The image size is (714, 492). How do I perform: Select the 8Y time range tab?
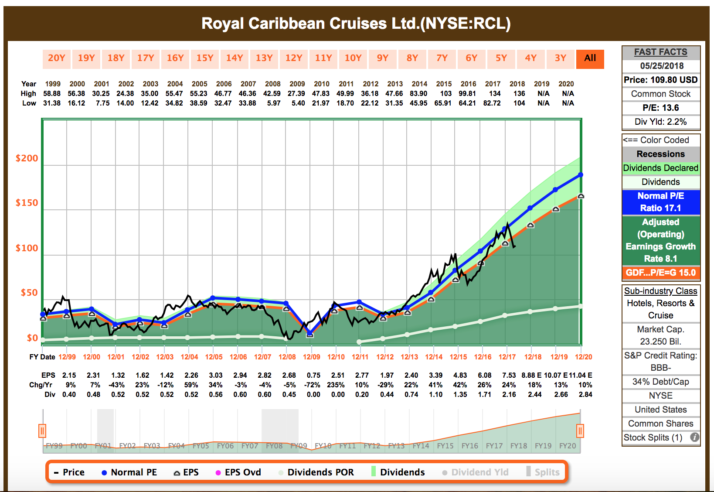(412, 59)
